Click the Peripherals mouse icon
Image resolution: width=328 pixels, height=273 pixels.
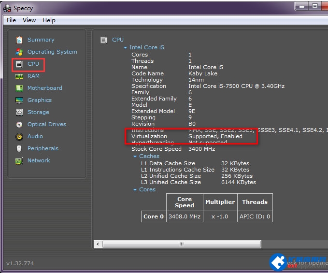click(x=19, y=148)
